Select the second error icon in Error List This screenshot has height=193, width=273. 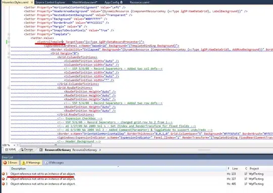click(4, 179)
